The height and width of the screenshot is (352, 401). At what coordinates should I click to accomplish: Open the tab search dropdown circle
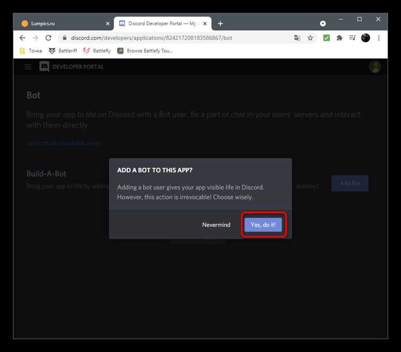[323, 24]
